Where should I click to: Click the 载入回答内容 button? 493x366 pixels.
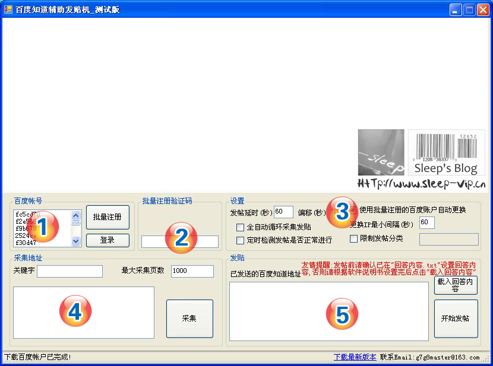[x=456, y=285]
